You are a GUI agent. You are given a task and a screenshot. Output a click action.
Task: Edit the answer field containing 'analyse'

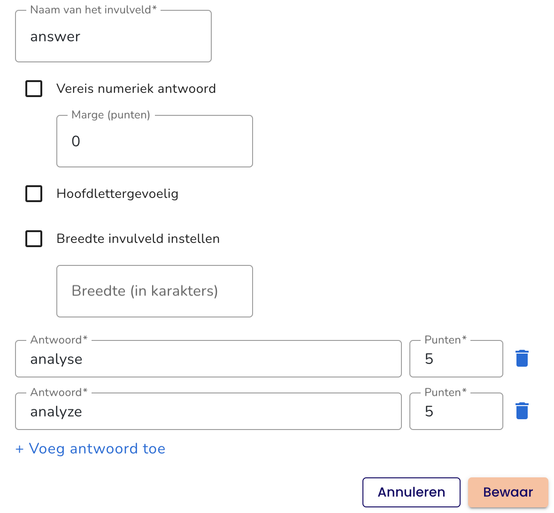point(208,359)
